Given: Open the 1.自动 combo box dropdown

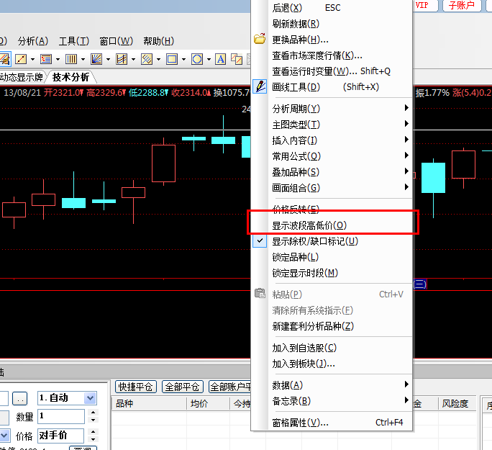Looking at the screenshot, I should (x=91, y=398).
